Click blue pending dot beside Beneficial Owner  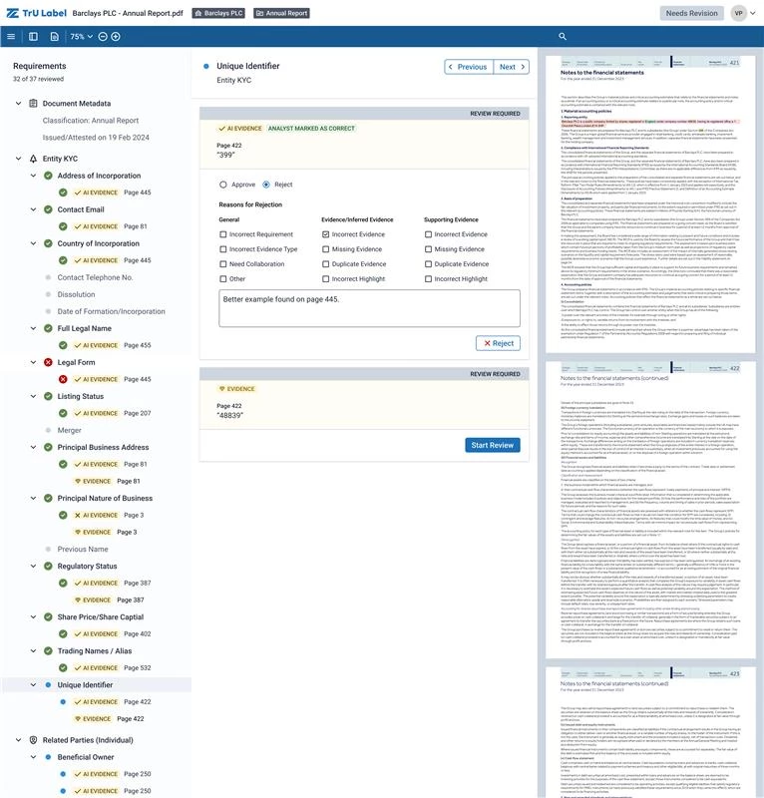pyautogui.click(x=48, y=757)
